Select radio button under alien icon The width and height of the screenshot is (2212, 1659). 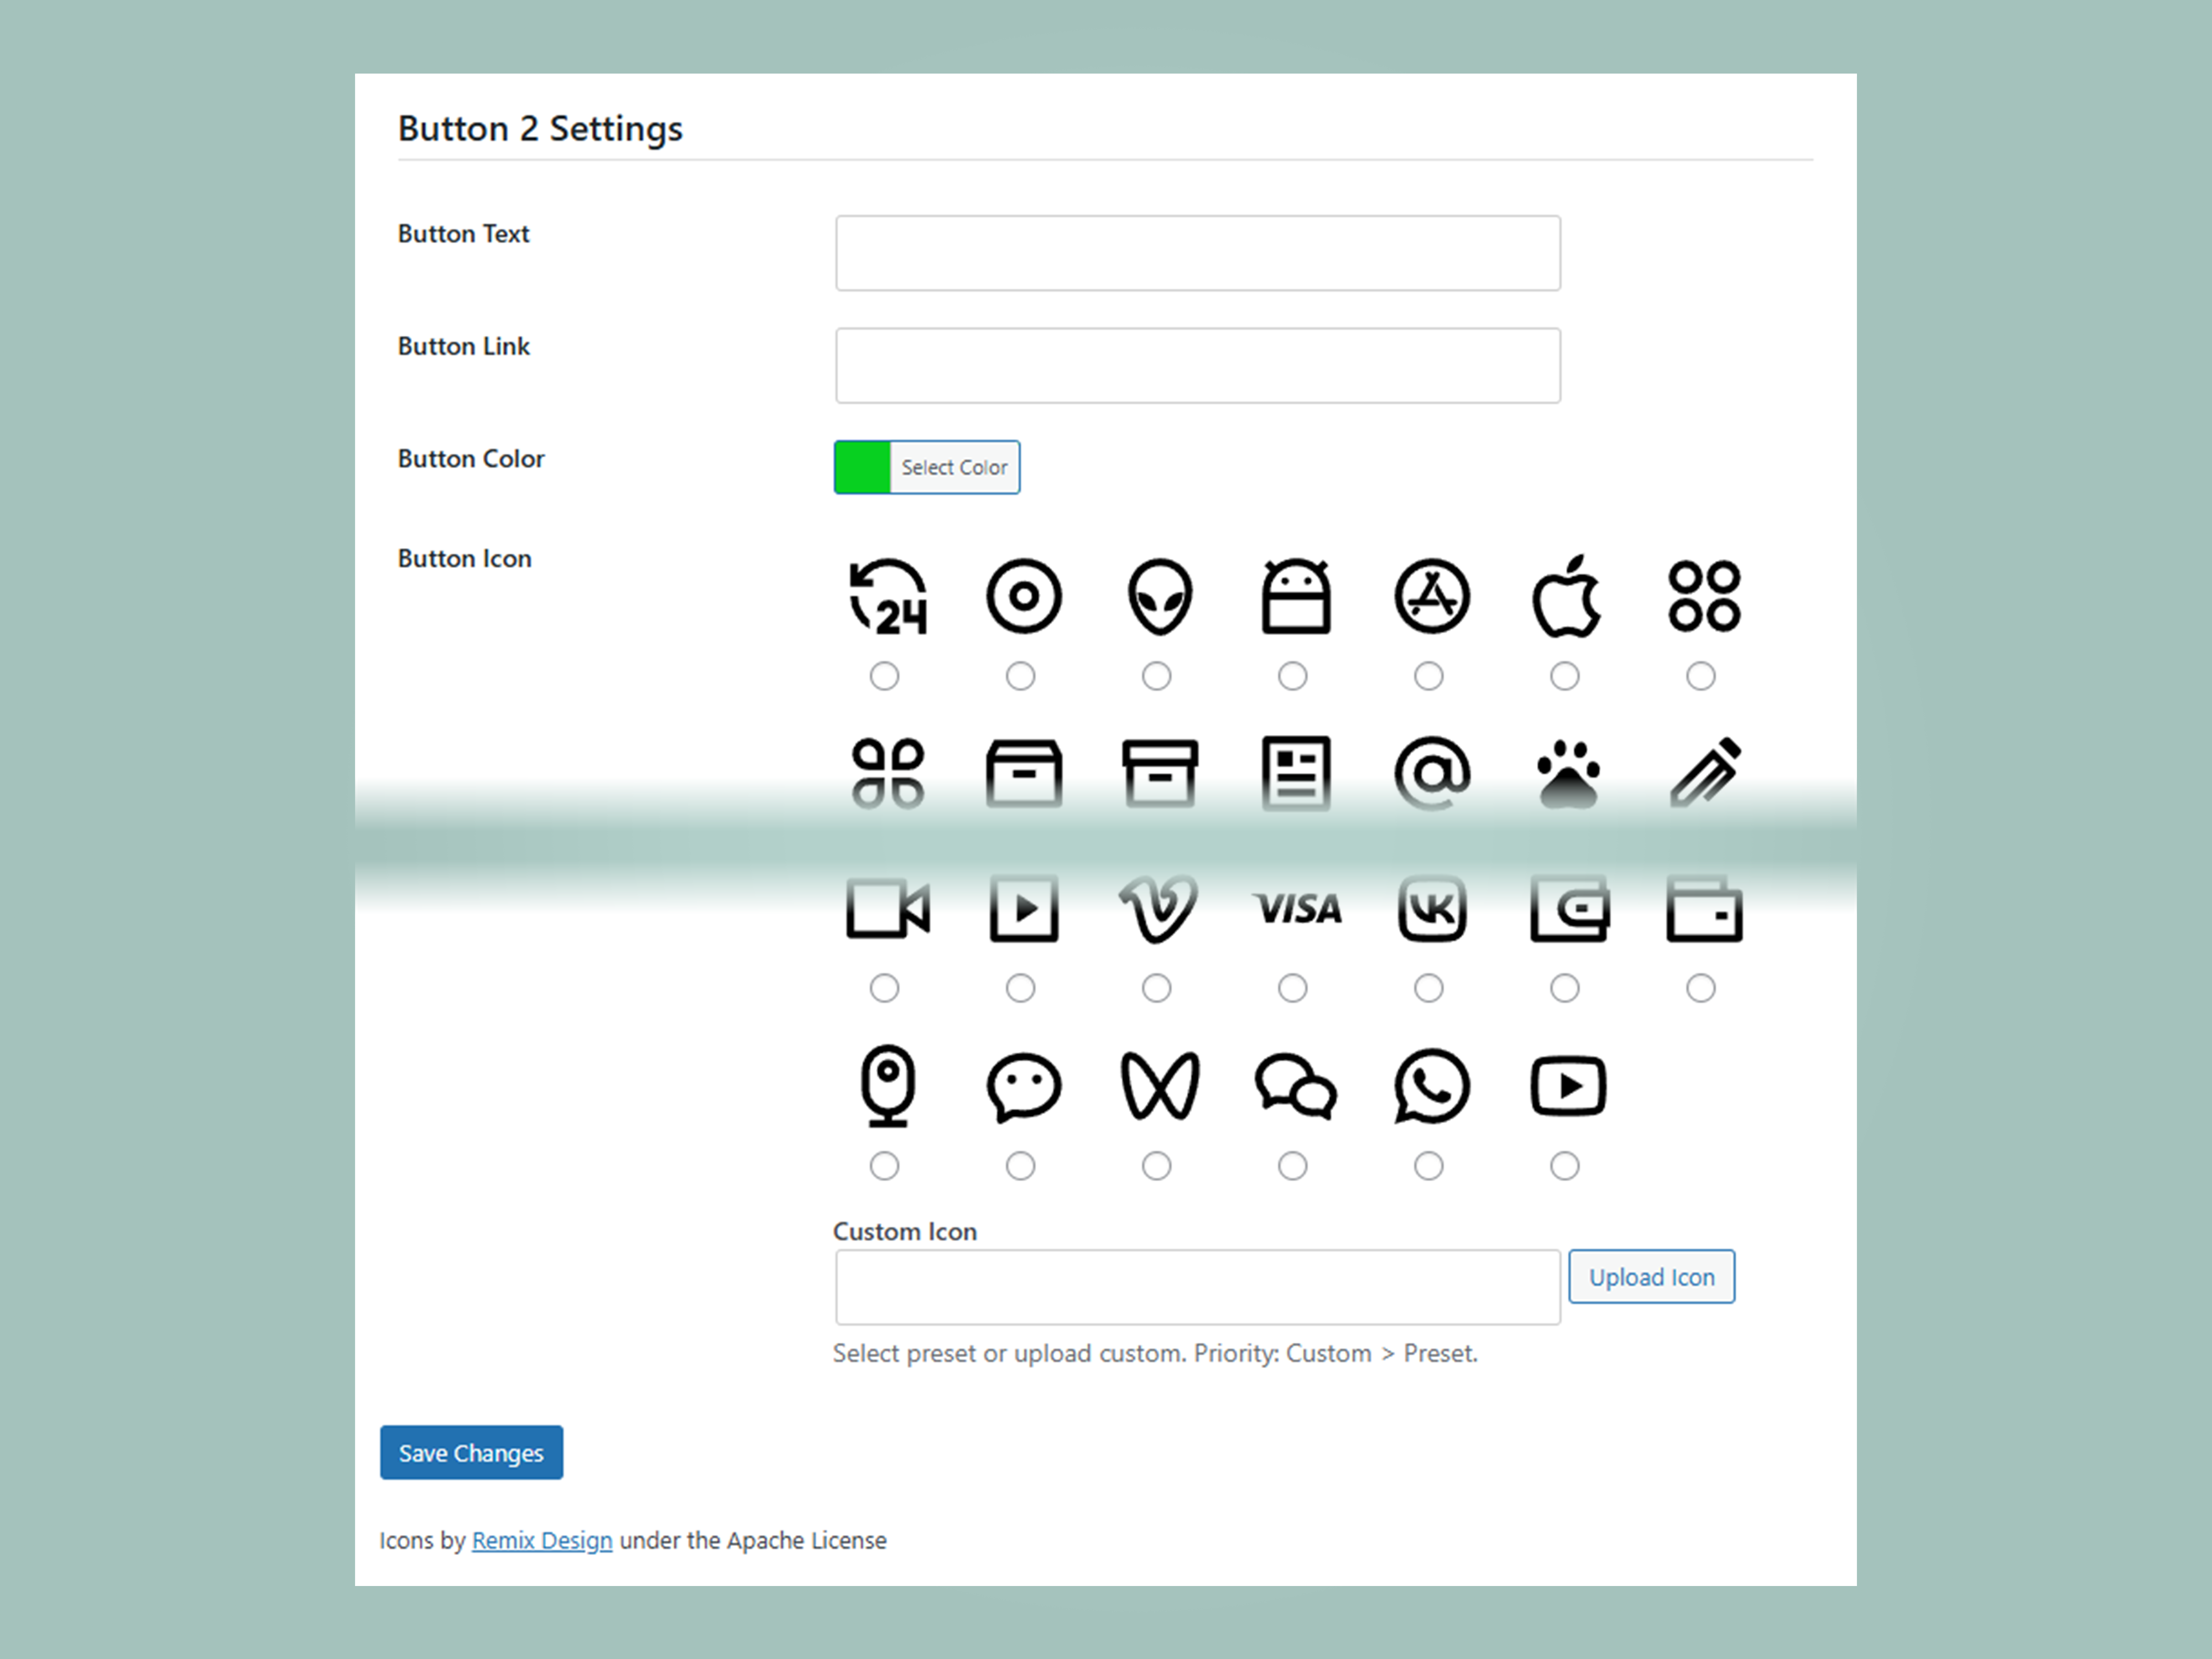(1156, 676)
